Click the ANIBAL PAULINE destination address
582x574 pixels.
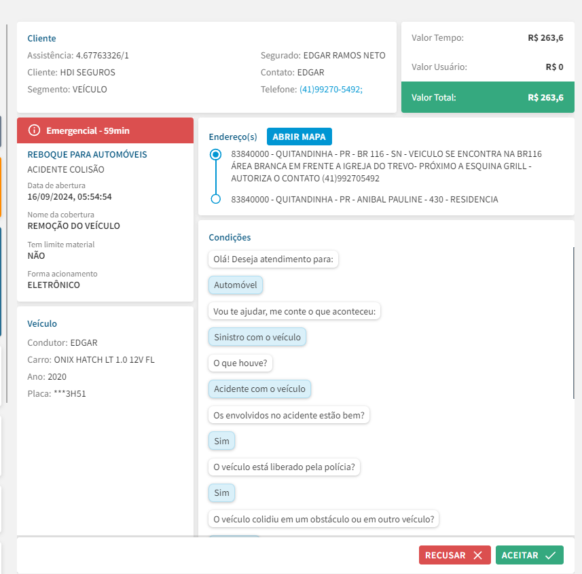coord(365,200)
